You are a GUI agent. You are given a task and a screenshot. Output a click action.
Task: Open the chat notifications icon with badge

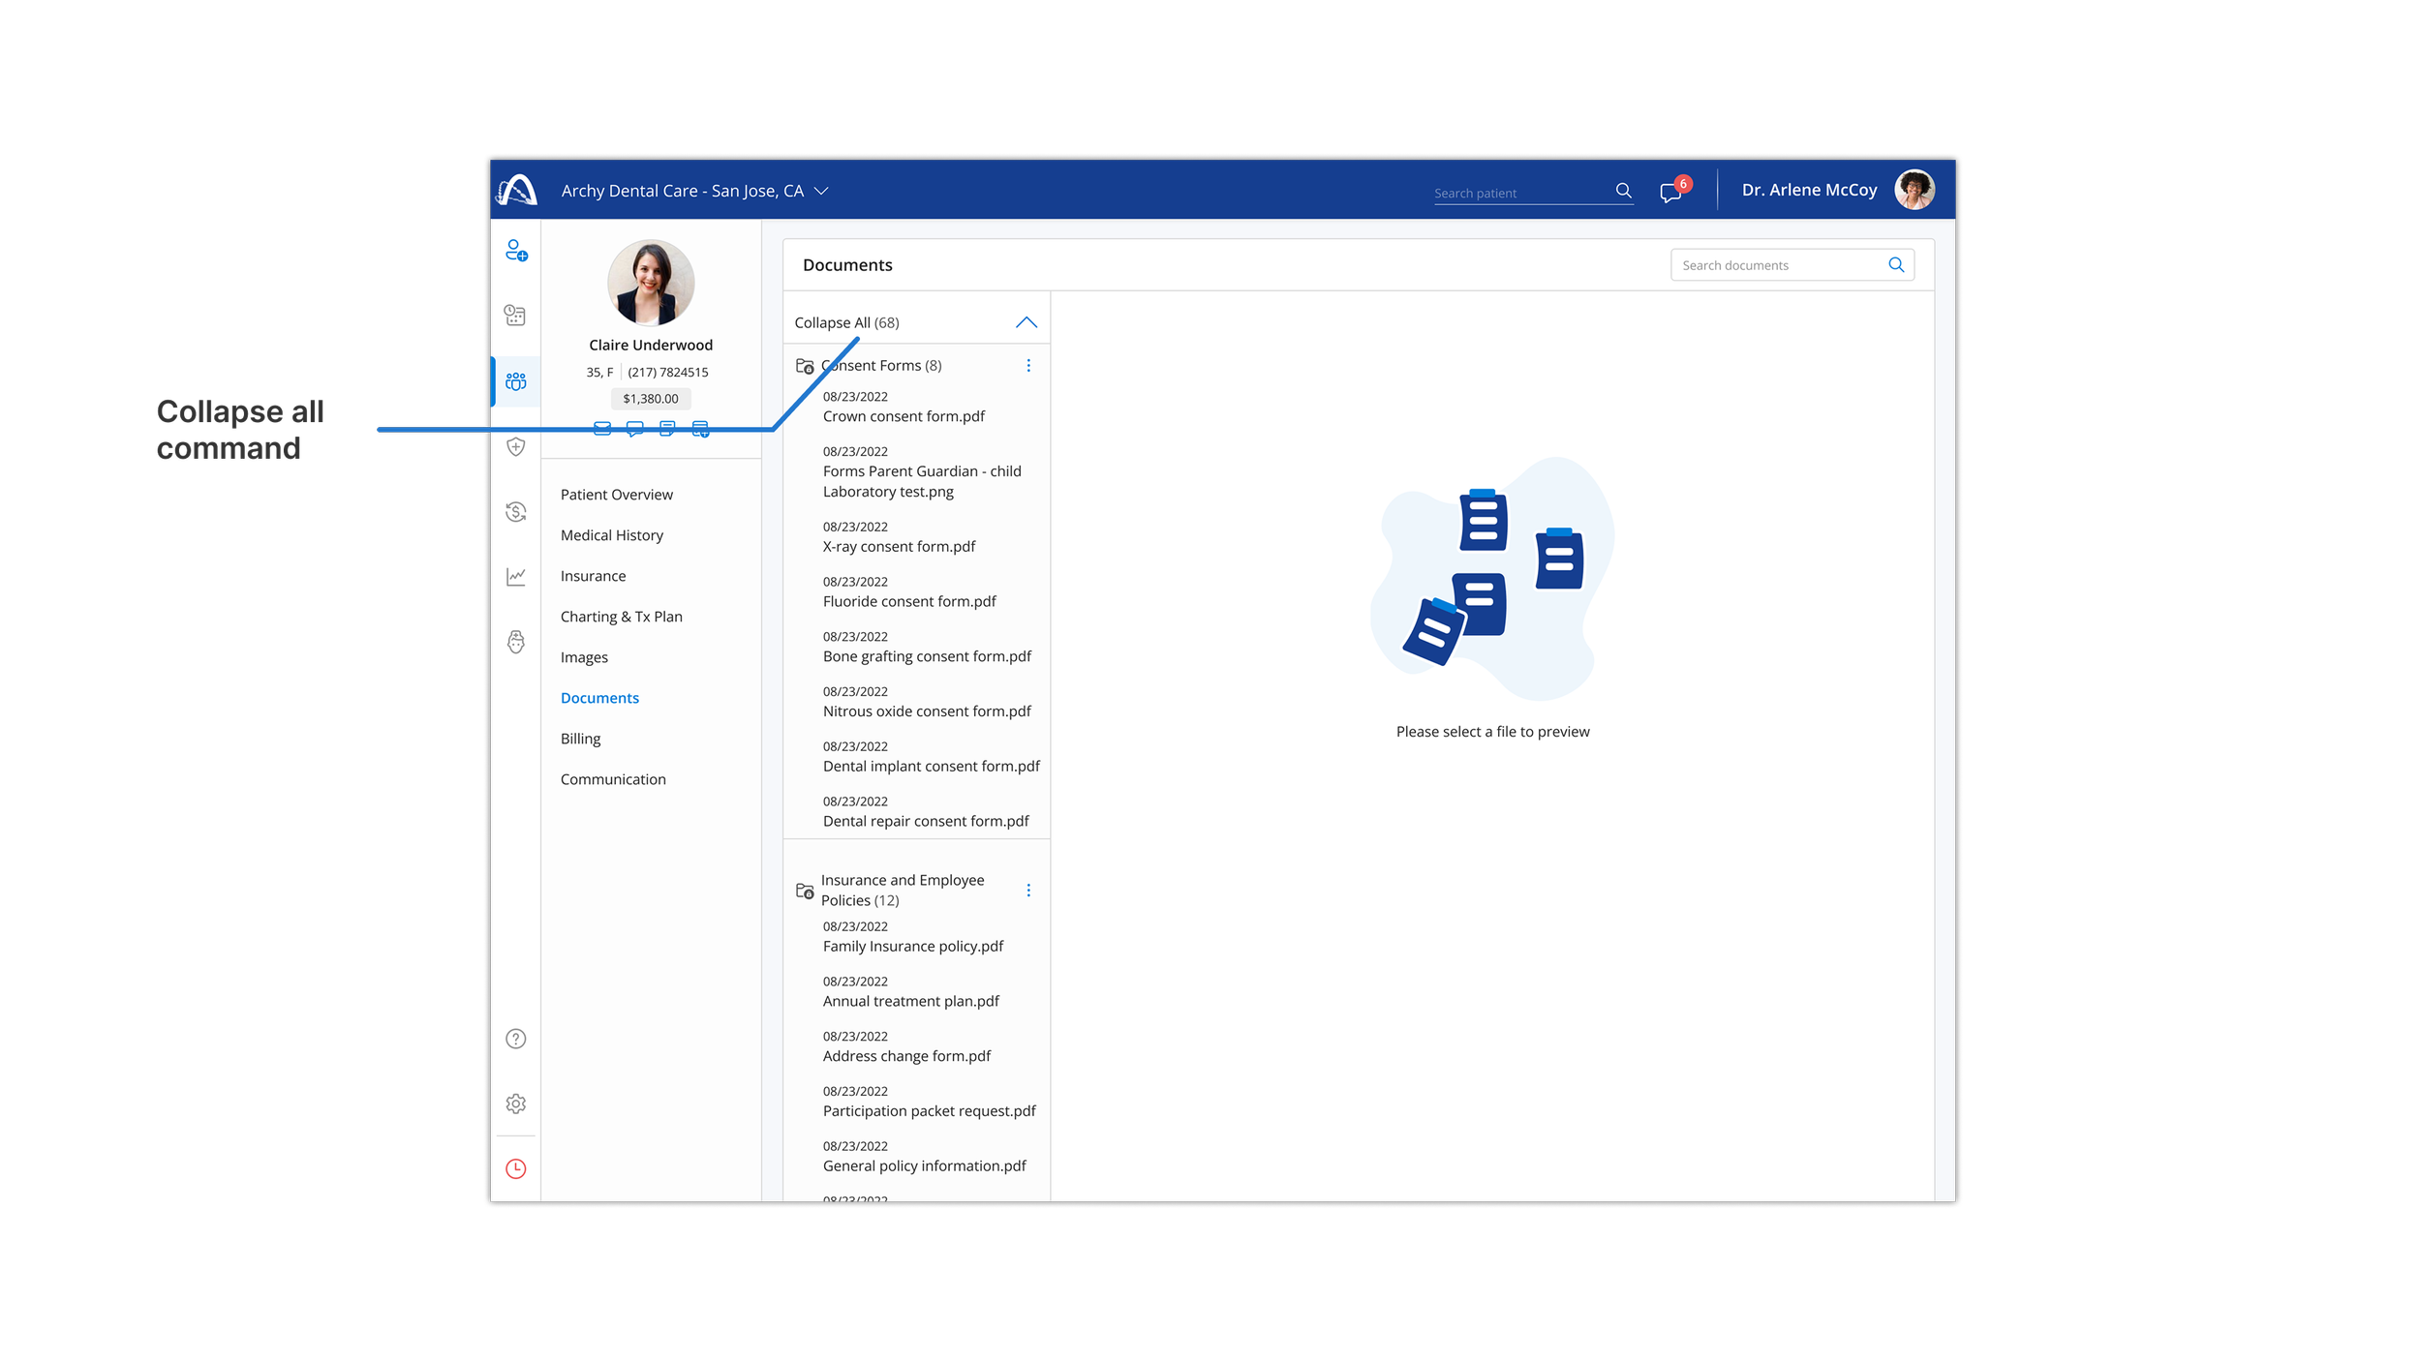click(1671, 192)
